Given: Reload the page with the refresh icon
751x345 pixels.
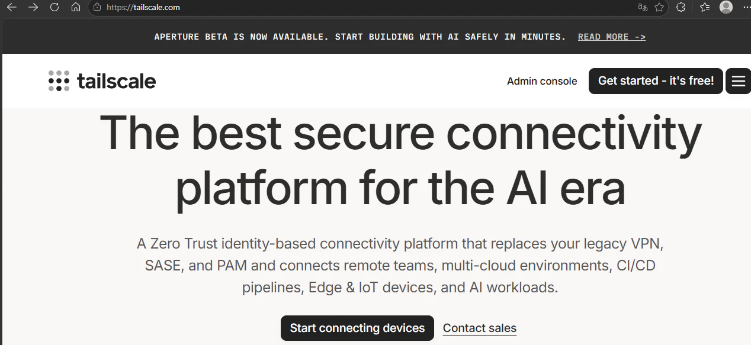Looking at the screenshot, I should point(54,7).
